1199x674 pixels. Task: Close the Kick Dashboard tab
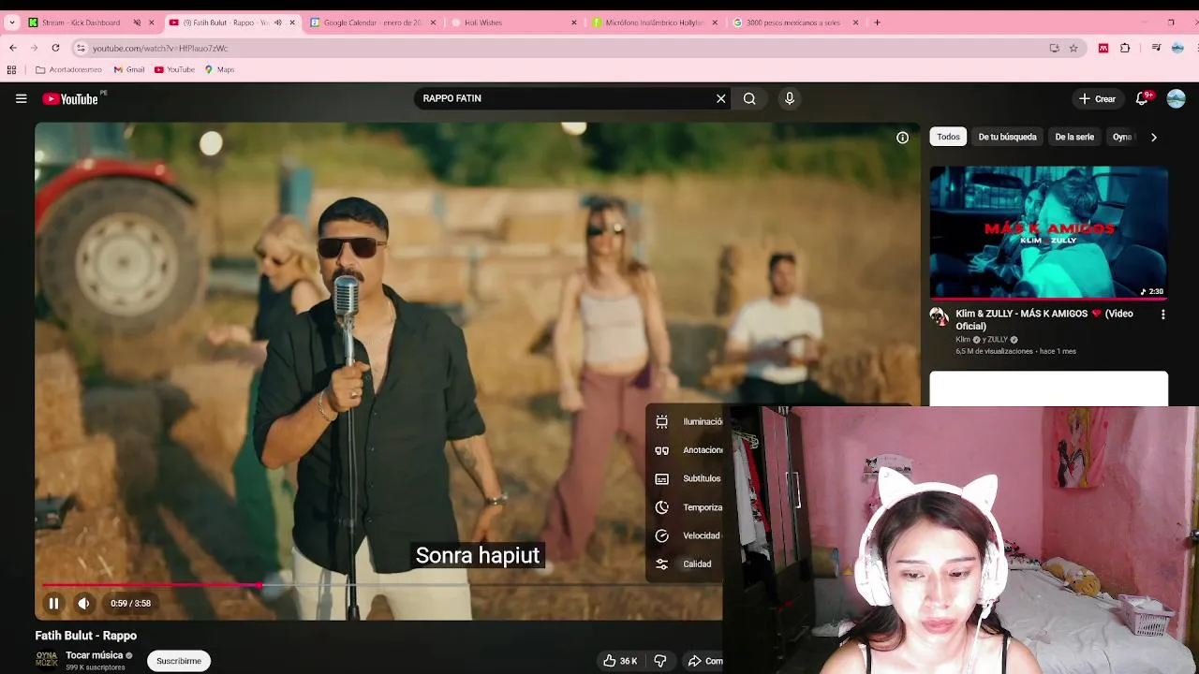(151, 22)
